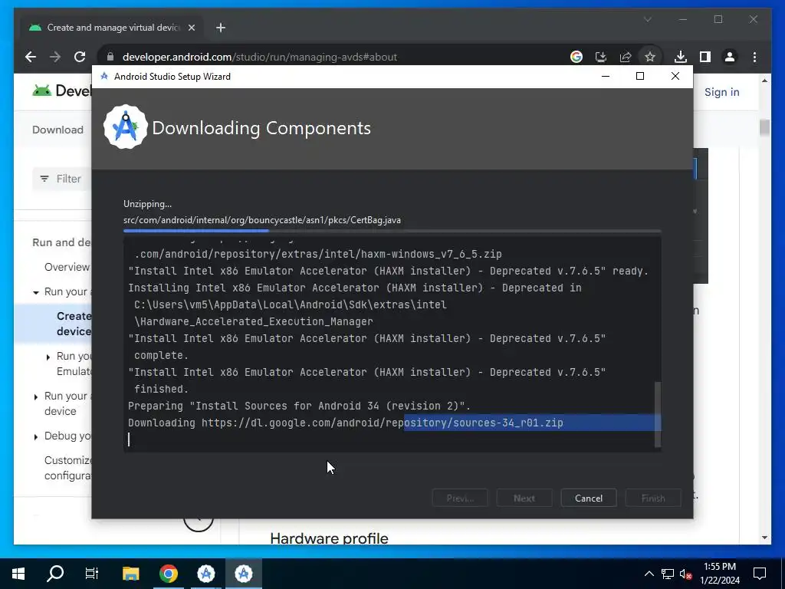Click the first Android Studio taskbar icon
The height and width of the screenshot is (589, 785).
(x=205, y=574)
